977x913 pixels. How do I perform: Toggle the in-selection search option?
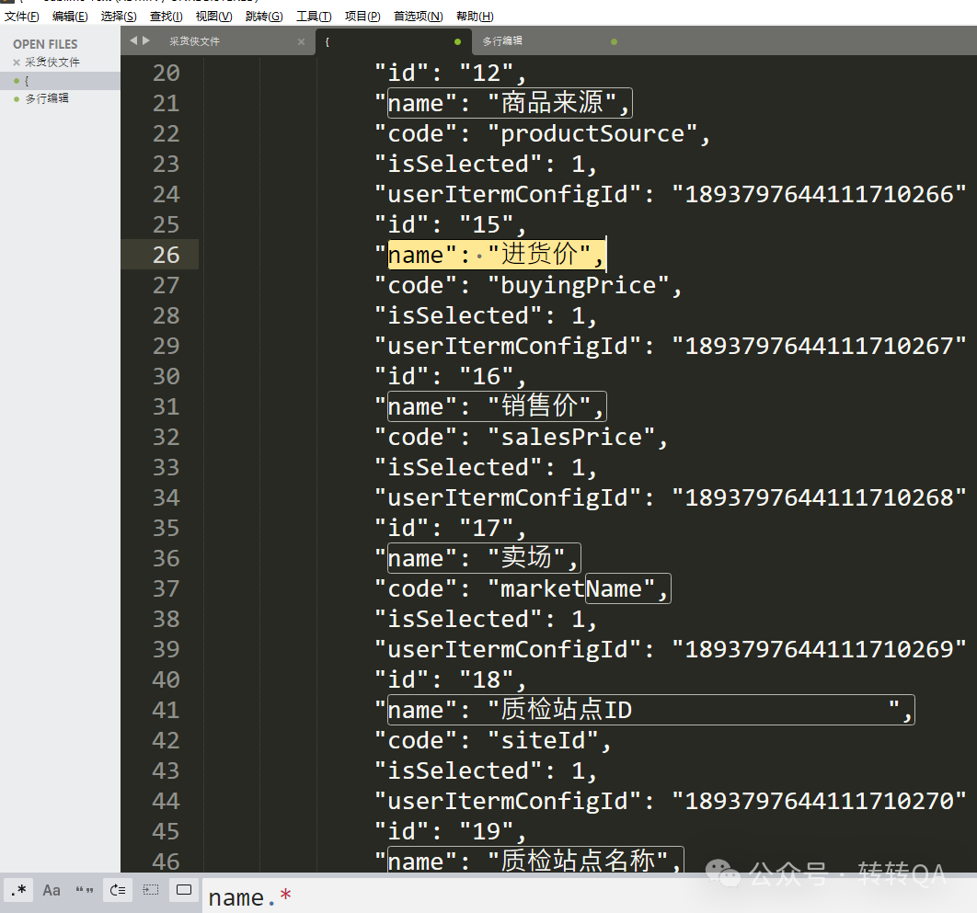(151, 890)
